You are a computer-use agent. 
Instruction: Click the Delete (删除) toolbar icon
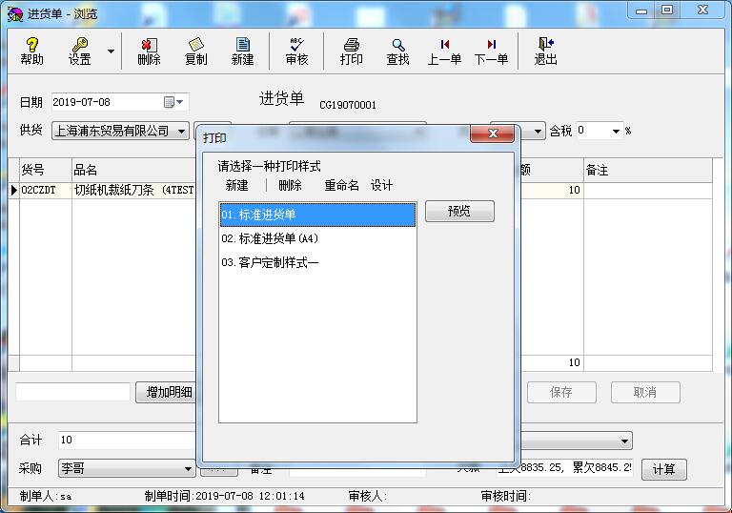(149, 51)
